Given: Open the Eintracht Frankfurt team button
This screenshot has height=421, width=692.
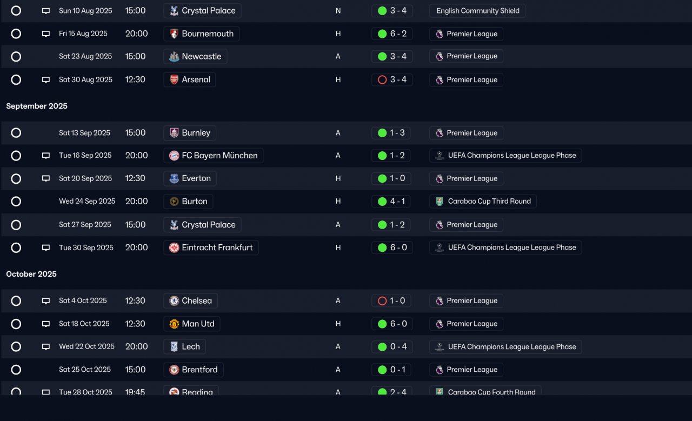Looking at the screenshot, I should [x=211, y=248].
